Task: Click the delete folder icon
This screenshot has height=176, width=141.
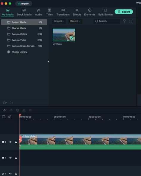Action: (11, 103)
